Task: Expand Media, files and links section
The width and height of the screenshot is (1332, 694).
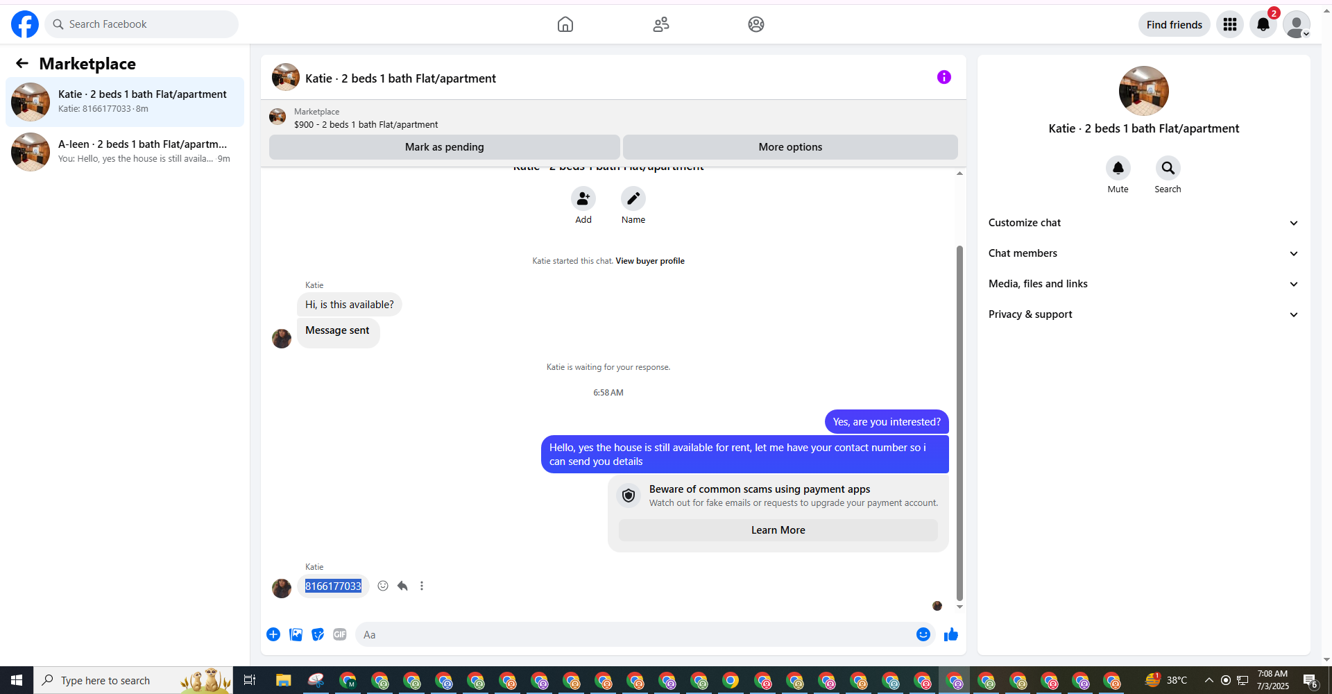Action: coord(1143,284)
